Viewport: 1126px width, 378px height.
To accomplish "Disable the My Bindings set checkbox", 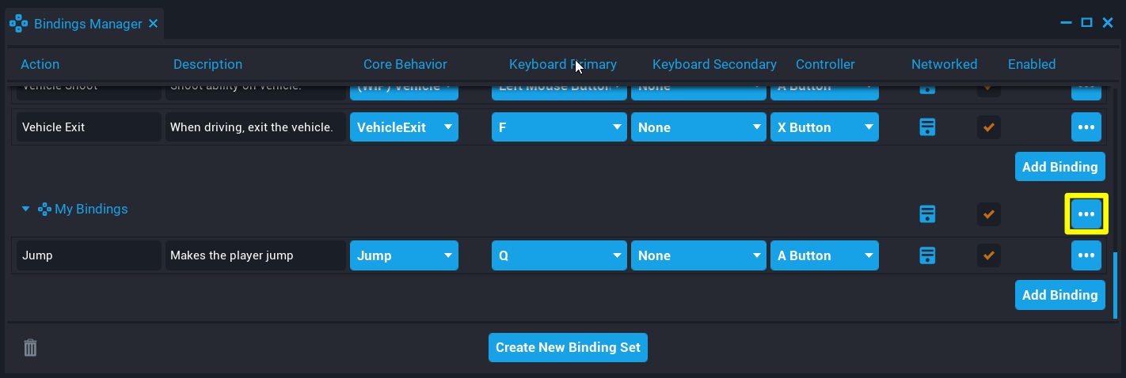I will click(988, 214).
